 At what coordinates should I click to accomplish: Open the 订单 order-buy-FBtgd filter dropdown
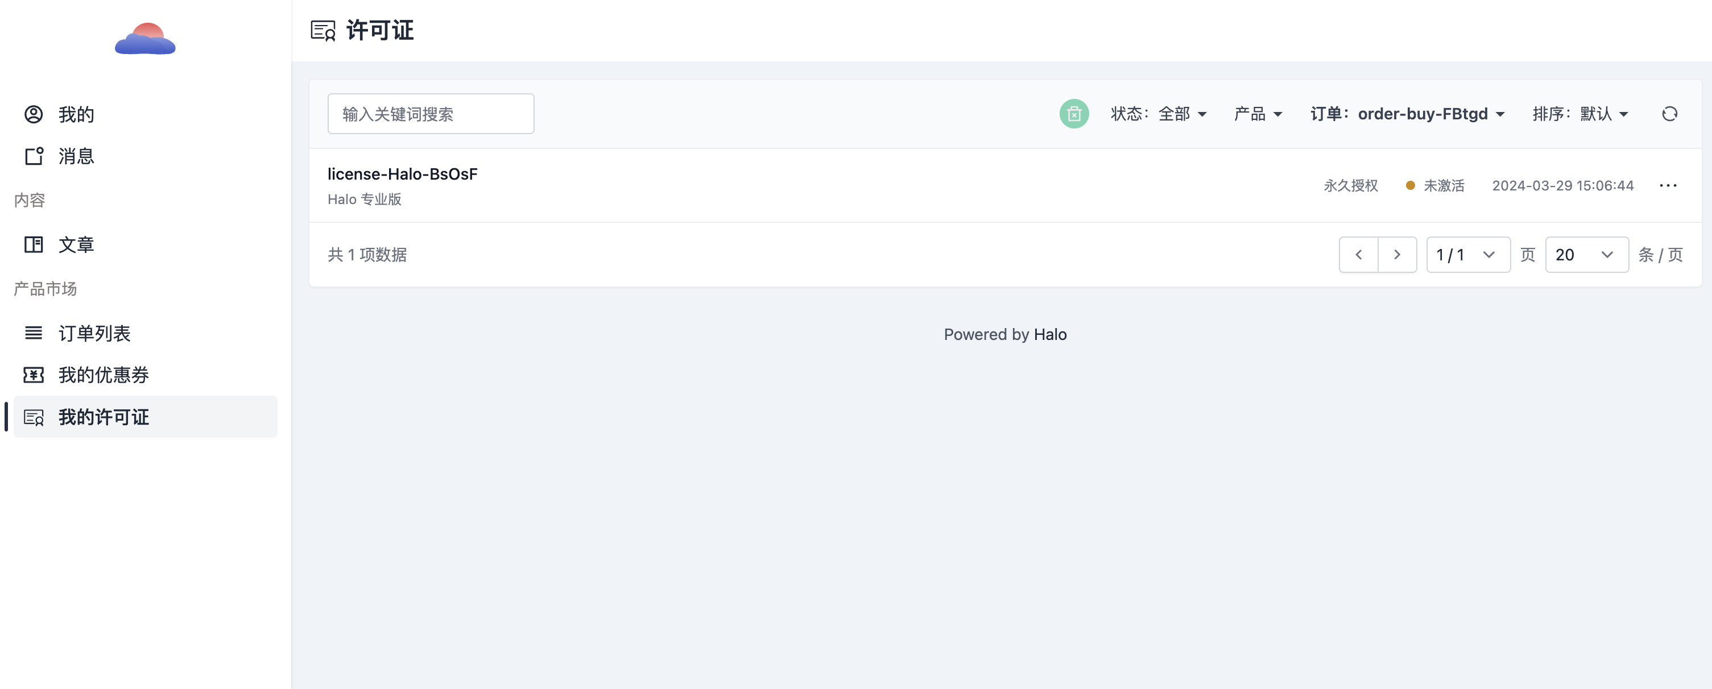1407,114
